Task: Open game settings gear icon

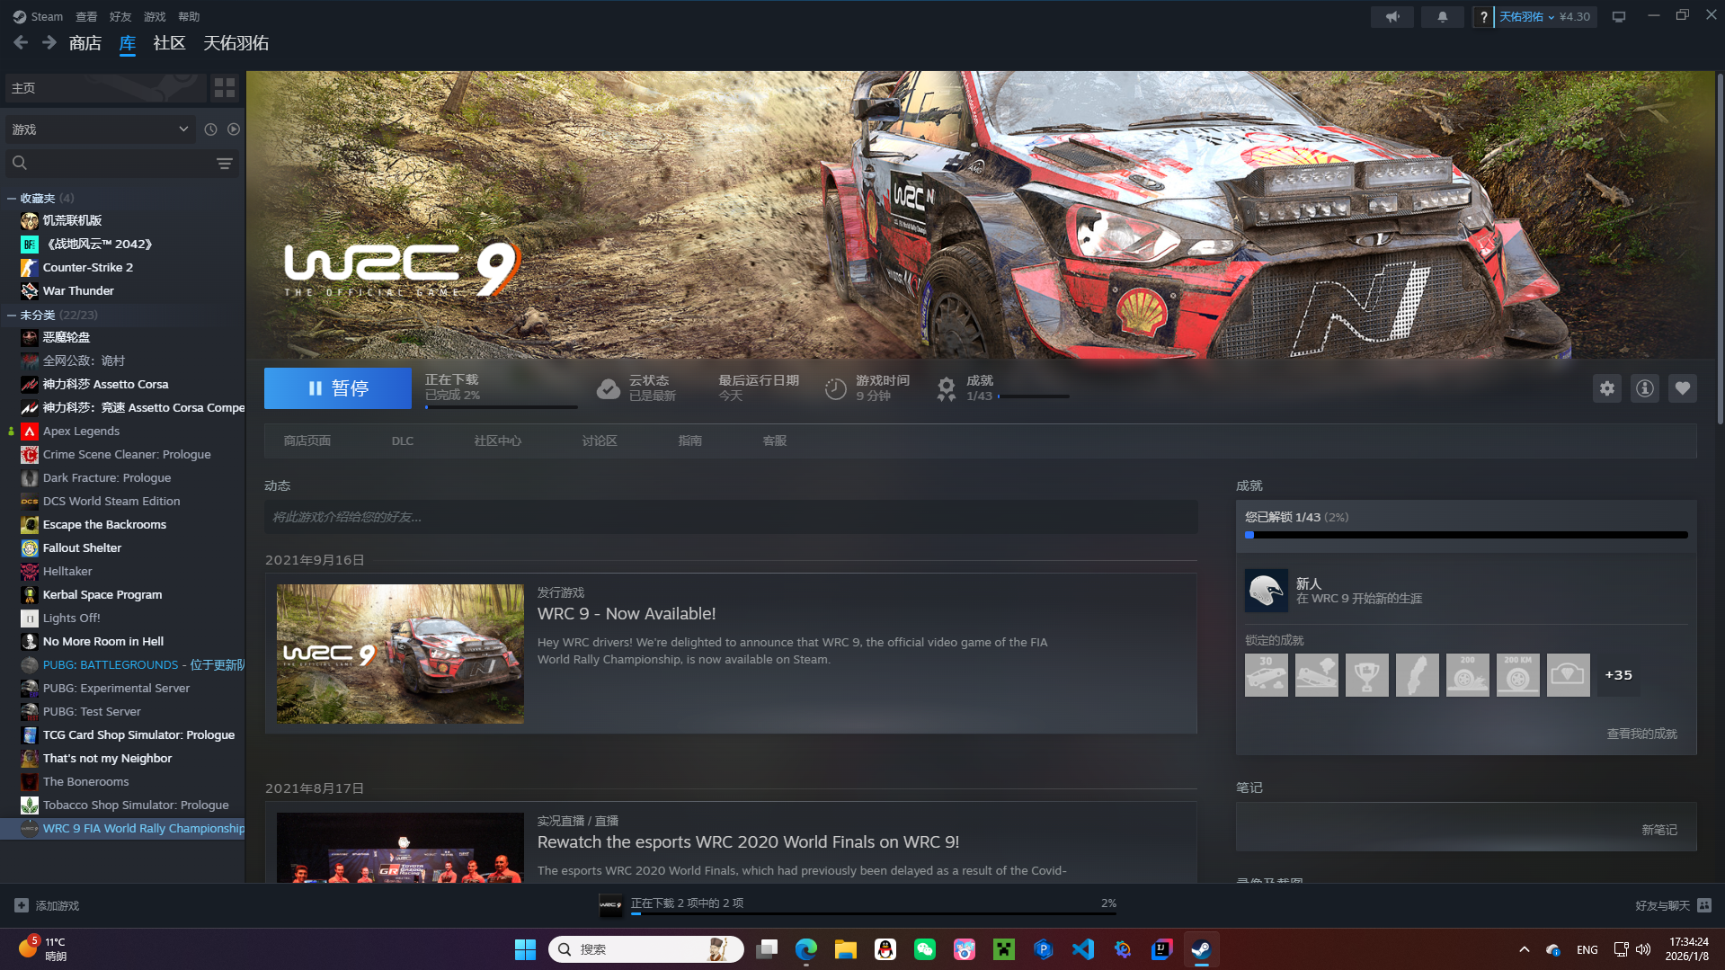Action: (x=1606, y=388)
